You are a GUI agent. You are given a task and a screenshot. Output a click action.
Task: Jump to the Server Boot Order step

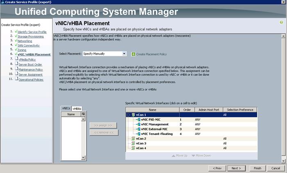click(x=30, y=64)
